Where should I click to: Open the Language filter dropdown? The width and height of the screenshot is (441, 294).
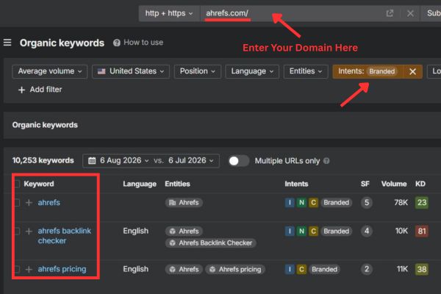tap(252, 71)
